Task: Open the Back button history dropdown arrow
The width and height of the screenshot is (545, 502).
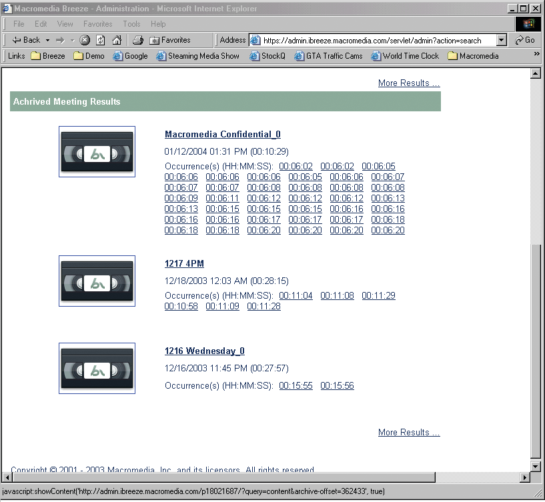Action: click(47, 40)
